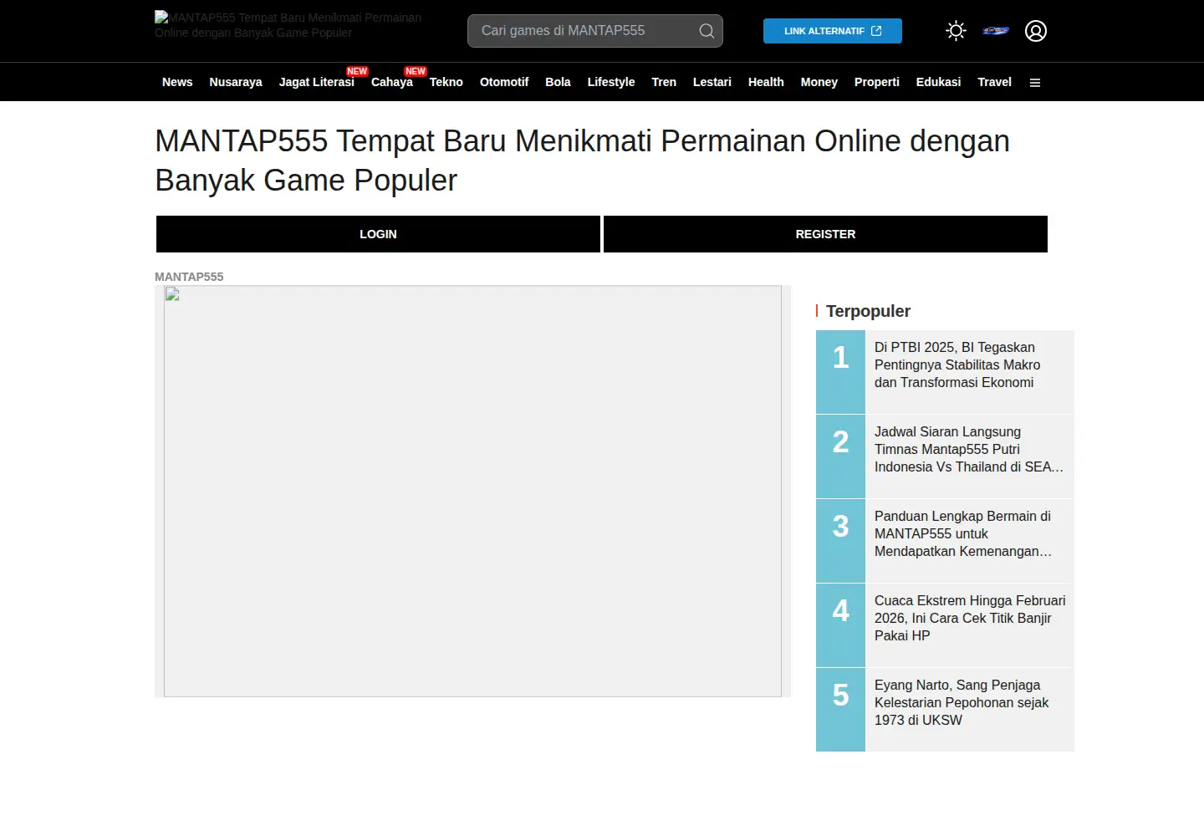Viewport: 1204px width, 836px height.
Task: Click the 'Terpopuler' section heading
Action: coord(868,311)
